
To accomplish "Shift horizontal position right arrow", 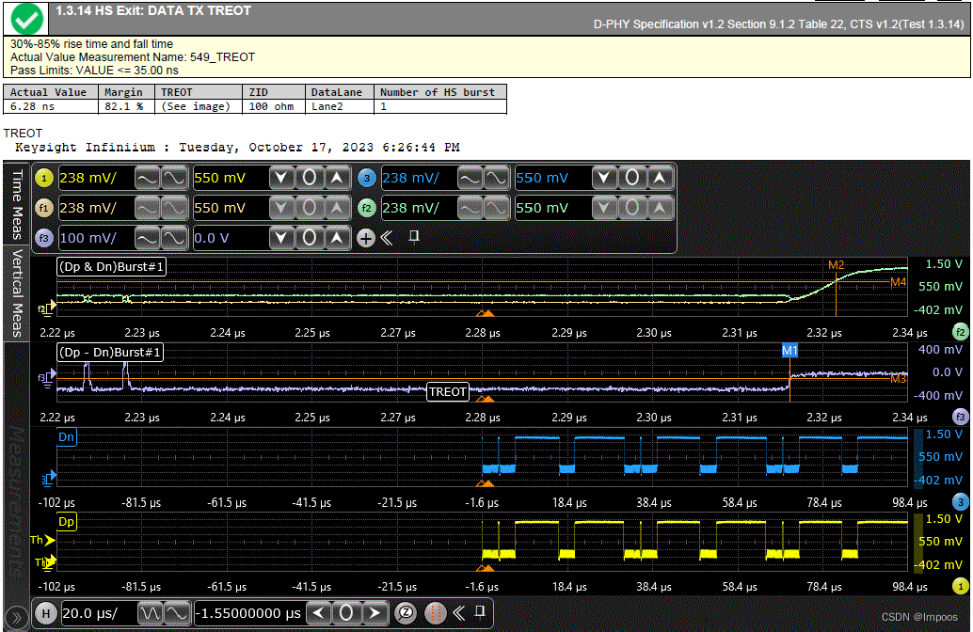I will coord(375,613).
